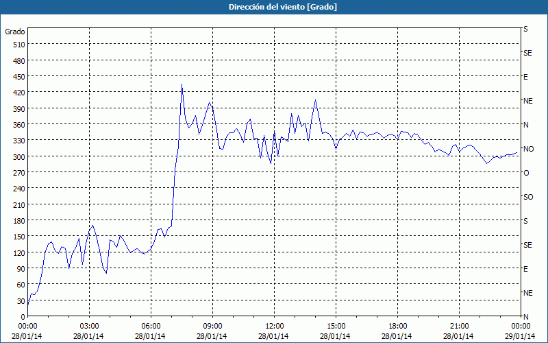Select the 270 tick label

(x=19, y=173)
